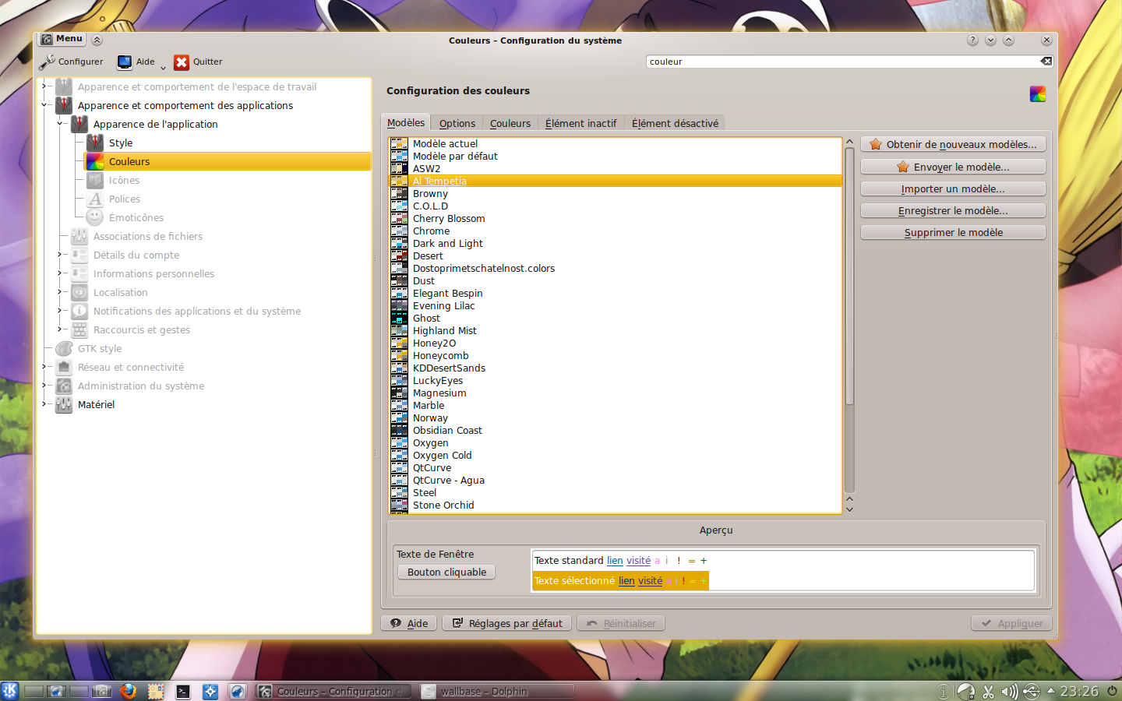Switch to the Couleurs tab
This screenshot has width=1122, height=701.
pos(510,123)
